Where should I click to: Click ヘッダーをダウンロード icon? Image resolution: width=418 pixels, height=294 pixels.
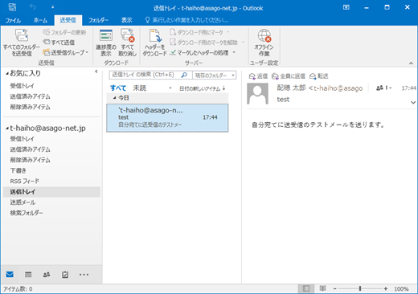tap(155, 35)
